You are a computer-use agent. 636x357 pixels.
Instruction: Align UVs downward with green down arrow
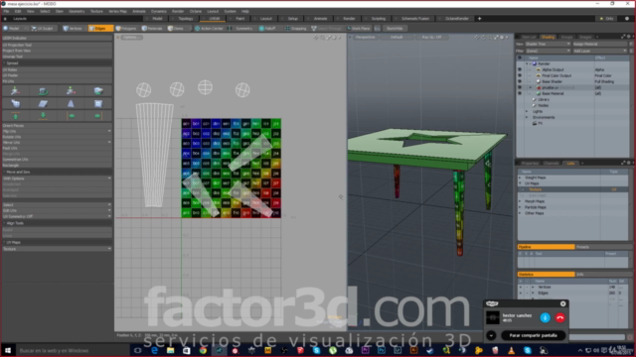[x=43, y=116]
